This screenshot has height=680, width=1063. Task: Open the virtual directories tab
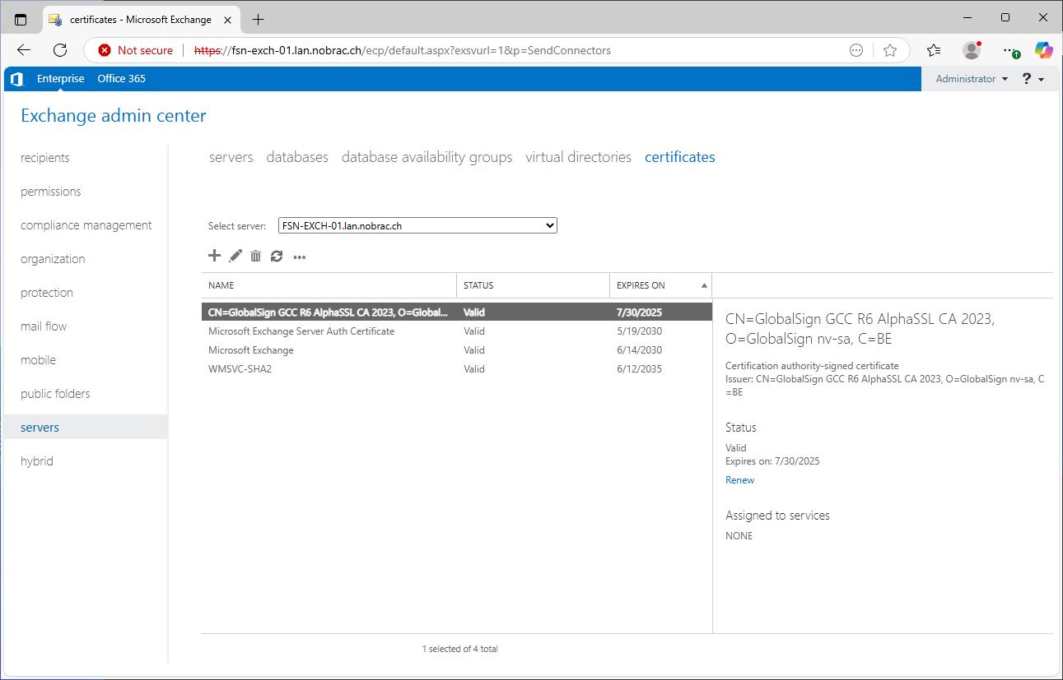(578, 157)
